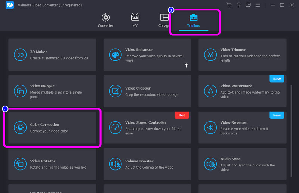Click the 3D Maker icon
This screenshot has height=193, width=299.
point(19,55)
